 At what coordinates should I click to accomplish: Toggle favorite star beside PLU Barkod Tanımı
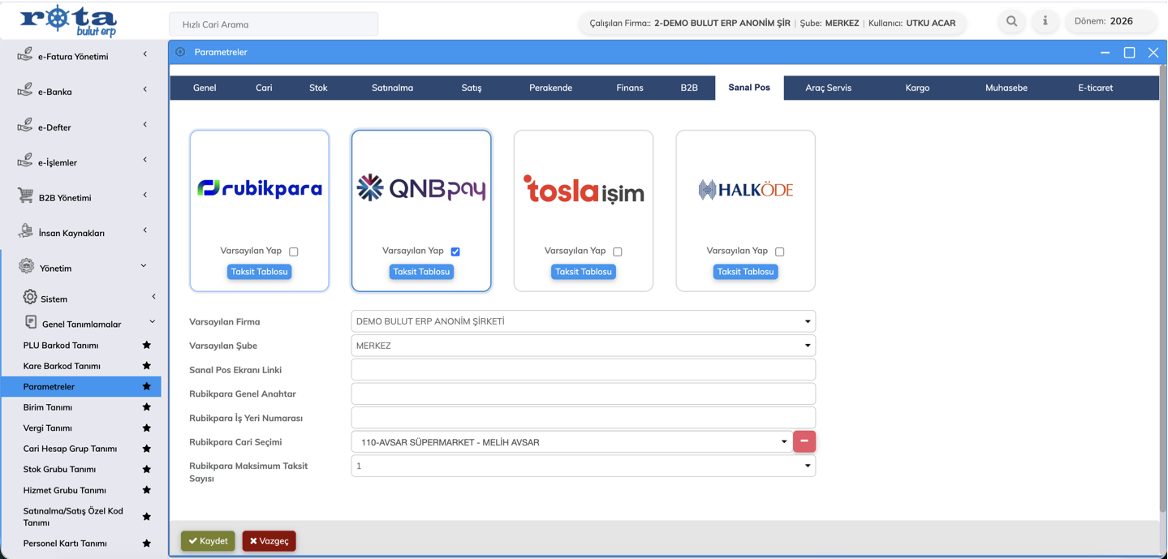[x=147, y=345]
